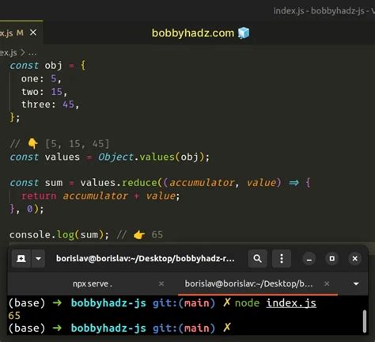Click terminal output 65

pos(14,316)
